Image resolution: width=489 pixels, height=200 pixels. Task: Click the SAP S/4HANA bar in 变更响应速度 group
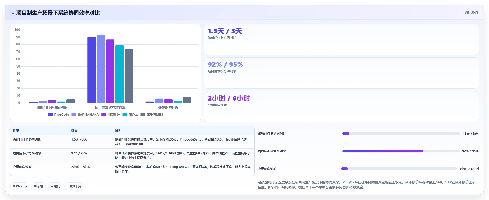[159, 101]
